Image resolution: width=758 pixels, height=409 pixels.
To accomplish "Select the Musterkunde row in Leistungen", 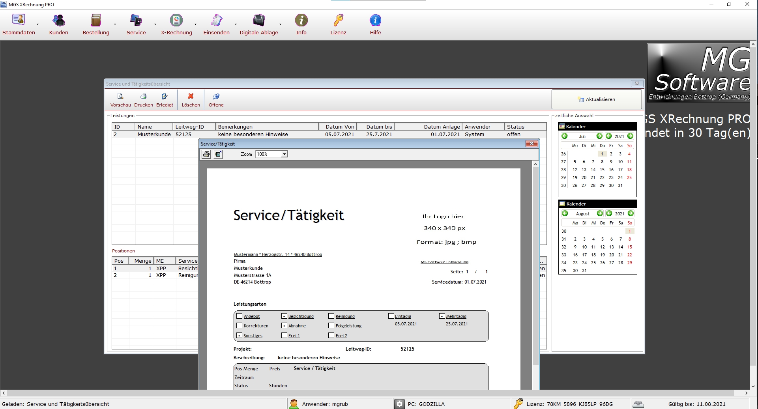I will pos(329,134).
